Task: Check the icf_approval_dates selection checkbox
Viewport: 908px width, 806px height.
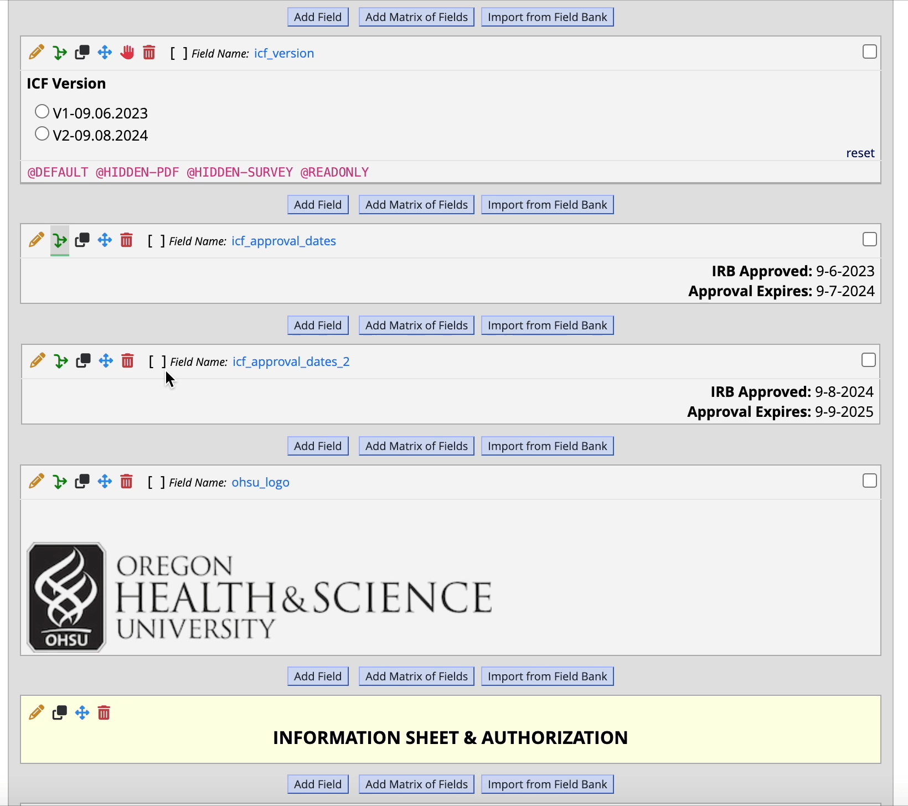Action: tap(870, 240)
